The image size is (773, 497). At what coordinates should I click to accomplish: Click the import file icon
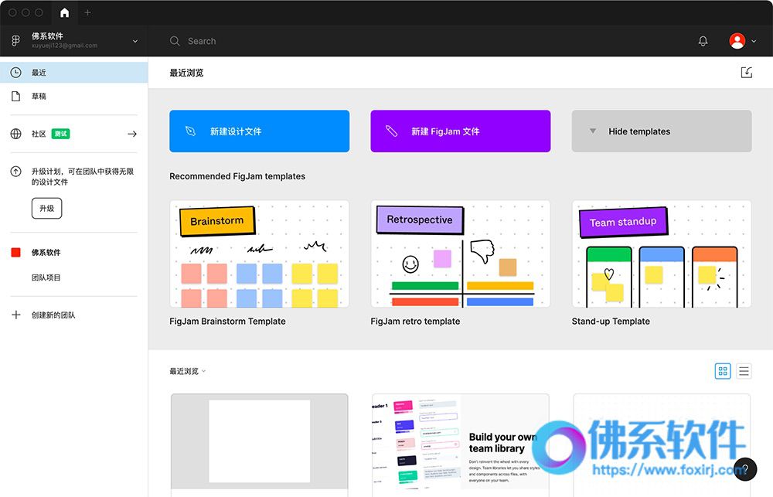(x=746, y=73)
